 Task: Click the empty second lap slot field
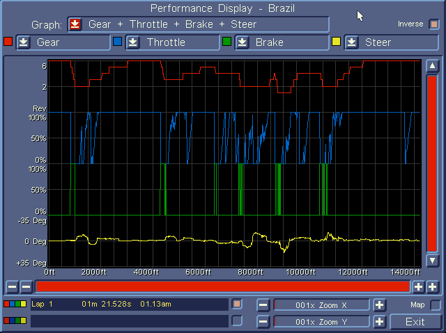pos(130,320)
